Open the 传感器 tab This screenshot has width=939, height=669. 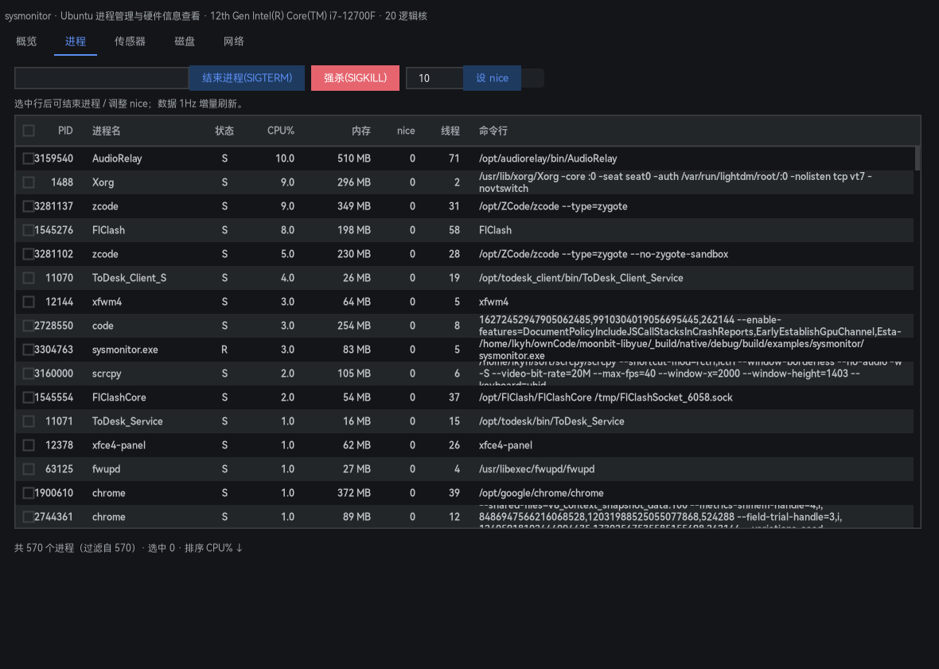[130, 41]
